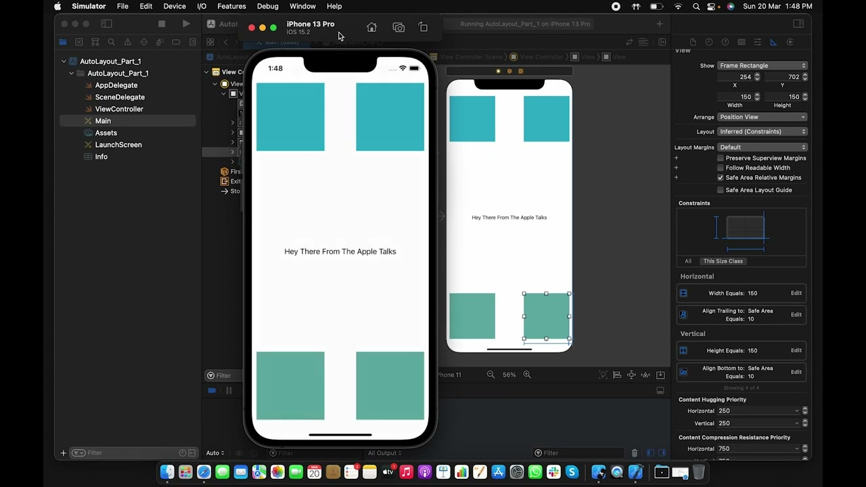Open the Size inspector ruler icon
Screen dimensions: 866x487
774,42
